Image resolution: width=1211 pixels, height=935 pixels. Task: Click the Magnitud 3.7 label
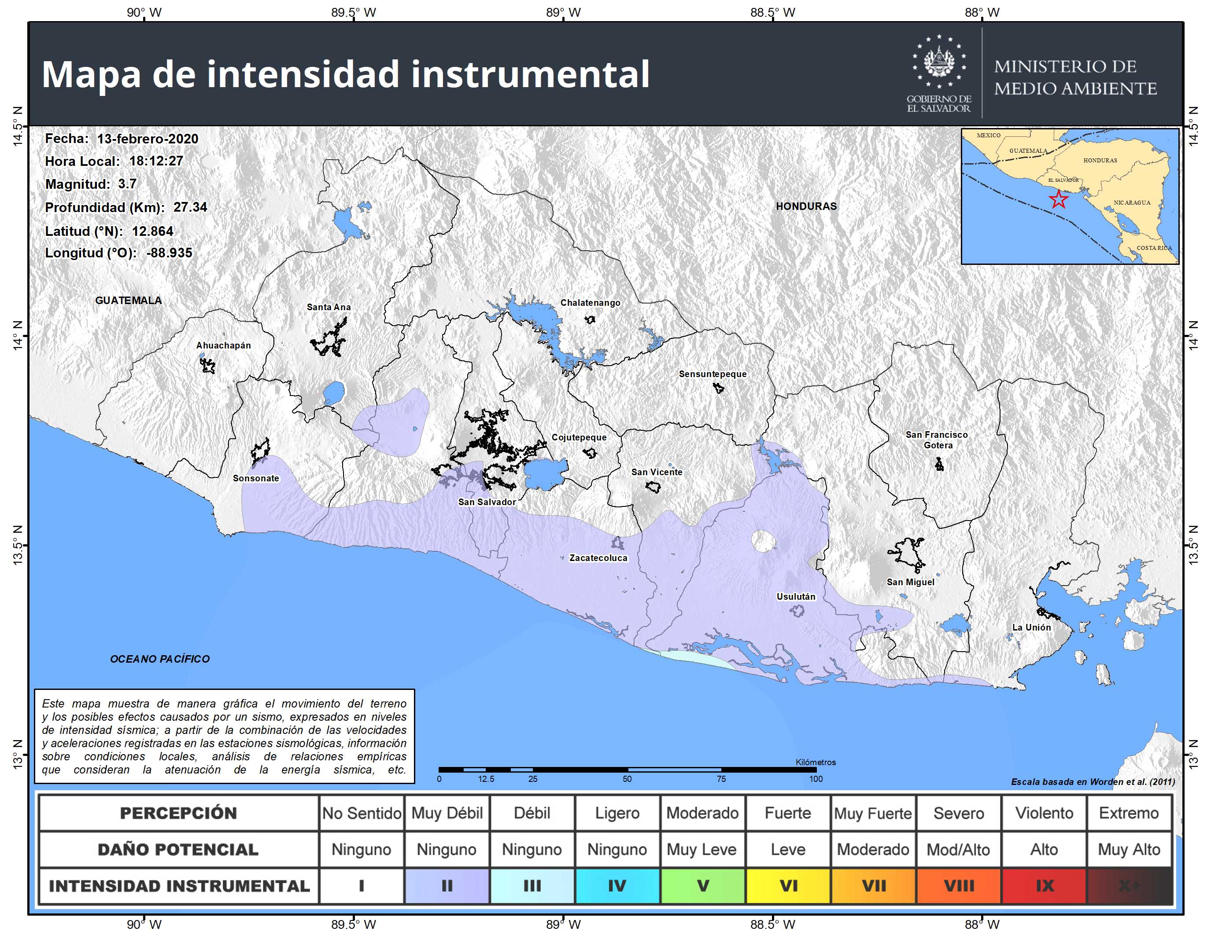91,184
